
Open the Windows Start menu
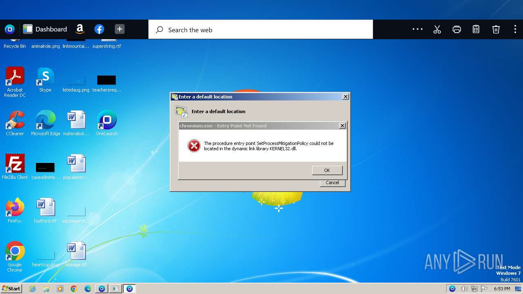tap(11, 288)
